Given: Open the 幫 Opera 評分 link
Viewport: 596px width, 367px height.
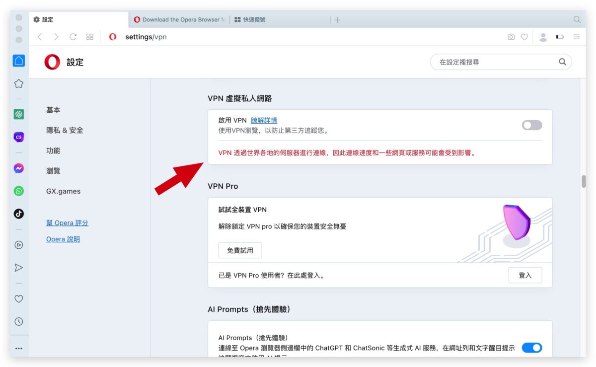Looking at the screenshot, I should pyautogui.click(x=67, y=223).
